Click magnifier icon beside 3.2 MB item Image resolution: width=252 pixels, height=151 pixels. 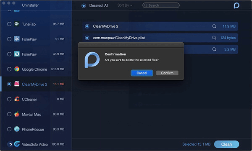click(214, 49)
